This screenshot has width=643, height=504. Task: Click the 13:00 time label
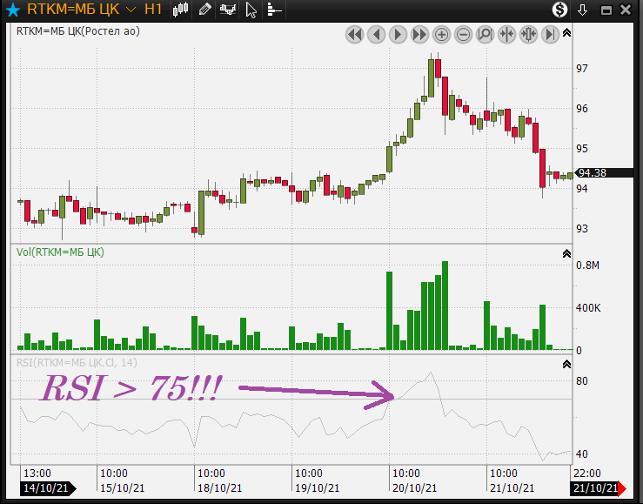tap(37, 474)
